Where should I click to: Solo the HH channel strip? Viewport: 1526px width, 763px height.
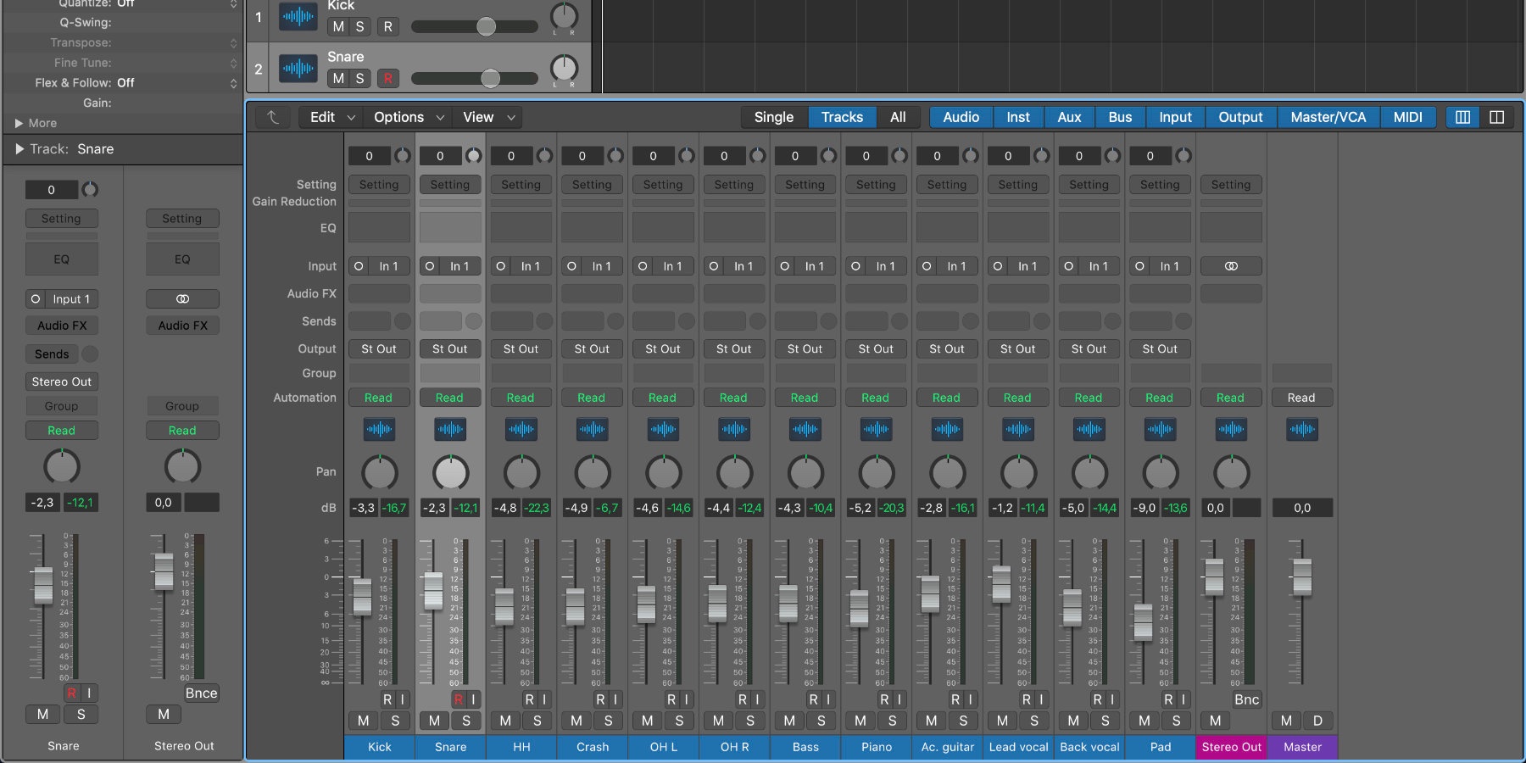(x=537, y=721)
